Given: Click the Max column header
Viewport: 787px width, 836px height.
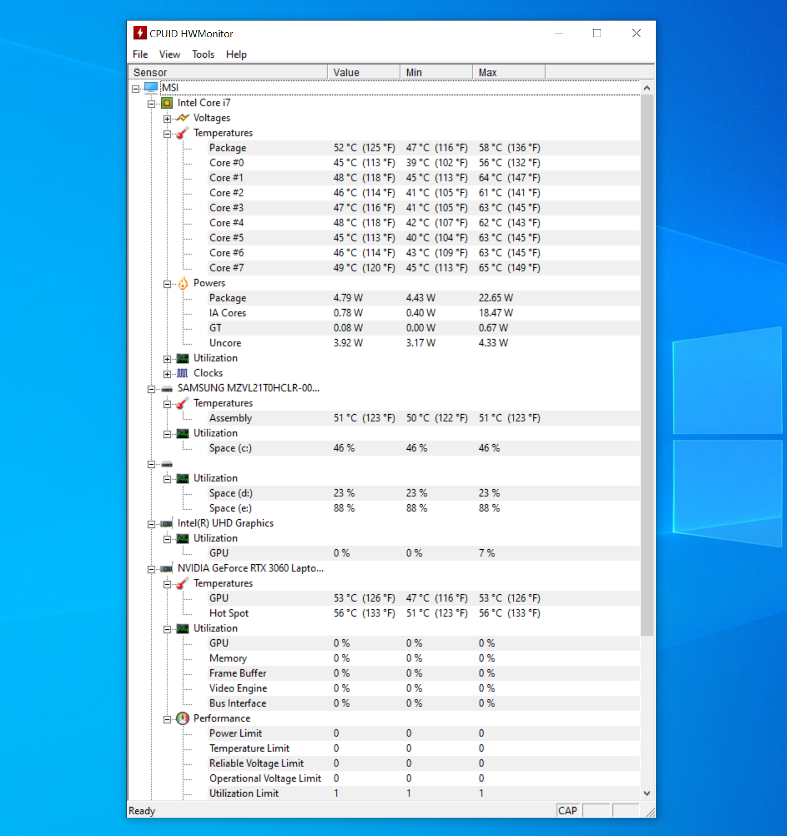Looking at the screenshot, I should (509, 72).
